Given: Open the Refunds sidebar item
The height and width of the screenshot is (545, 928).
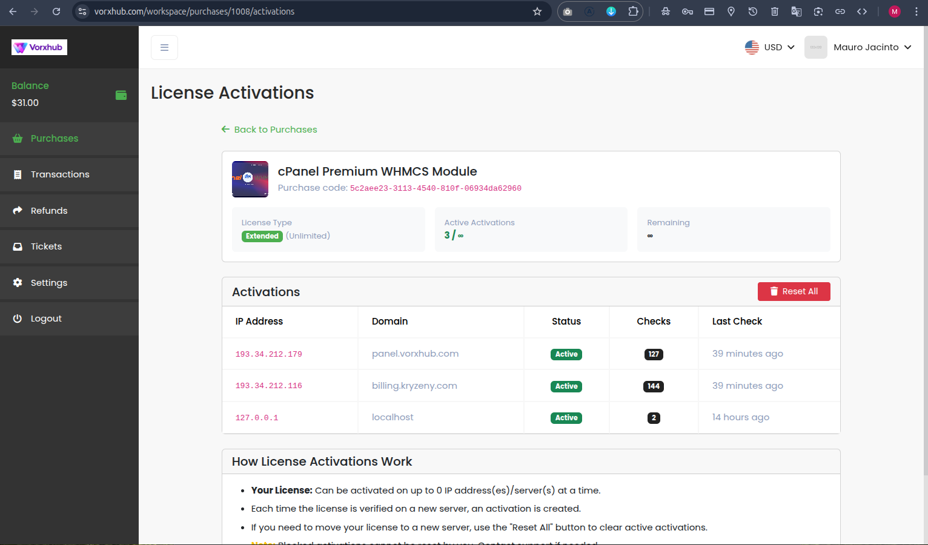Looking at the screenshot, I should (x=49, y=211).
